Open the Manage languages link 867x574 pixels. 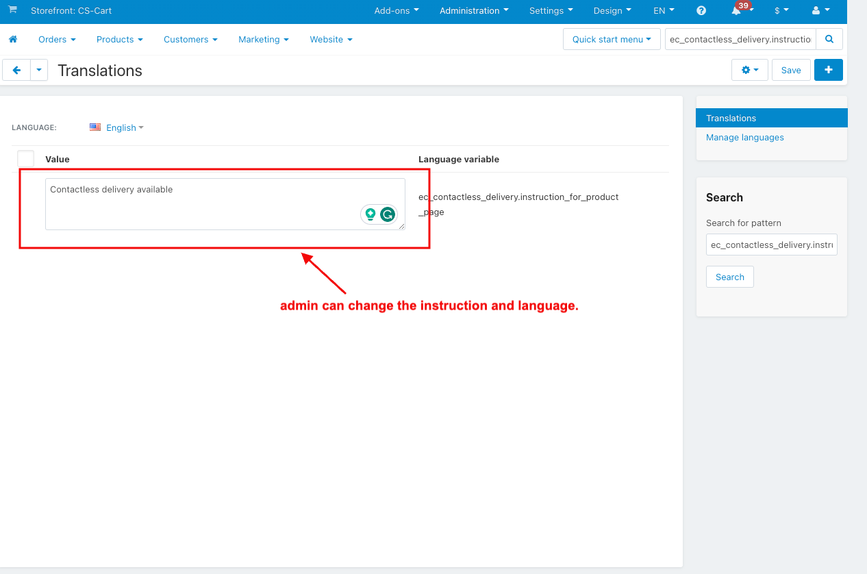(744, 137)
